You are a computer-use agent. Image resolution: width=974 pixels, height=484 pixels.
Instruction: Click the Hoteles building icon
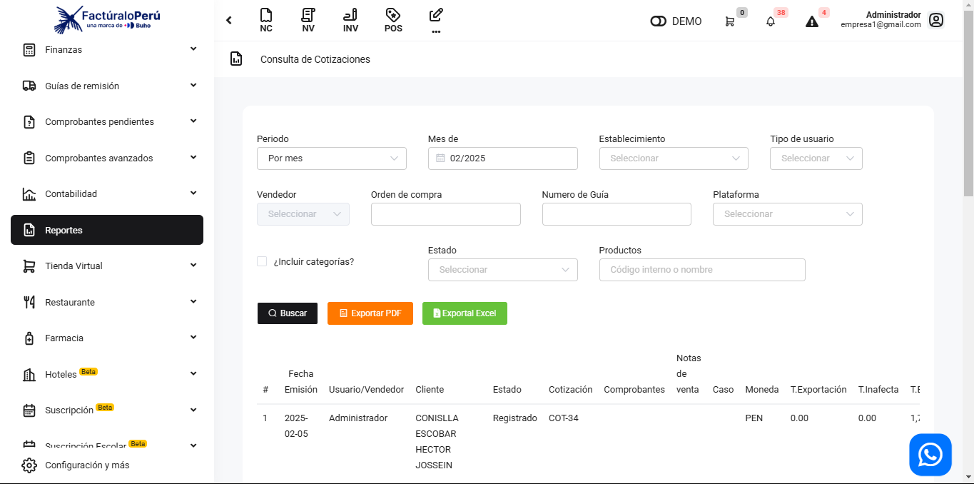point(29,374)
